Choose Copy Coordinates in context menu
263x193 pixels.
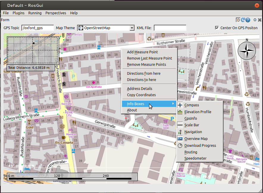141,95
